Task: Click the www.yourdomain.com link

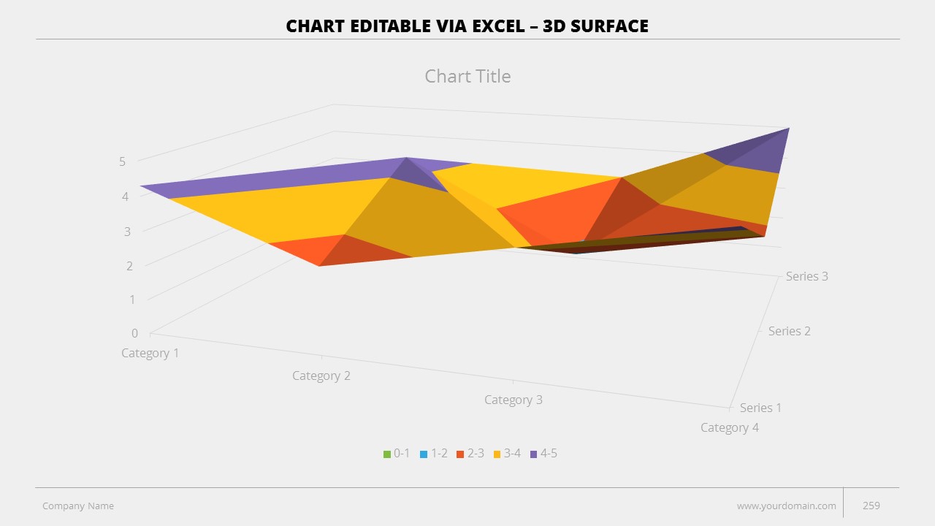Action: 786,506
